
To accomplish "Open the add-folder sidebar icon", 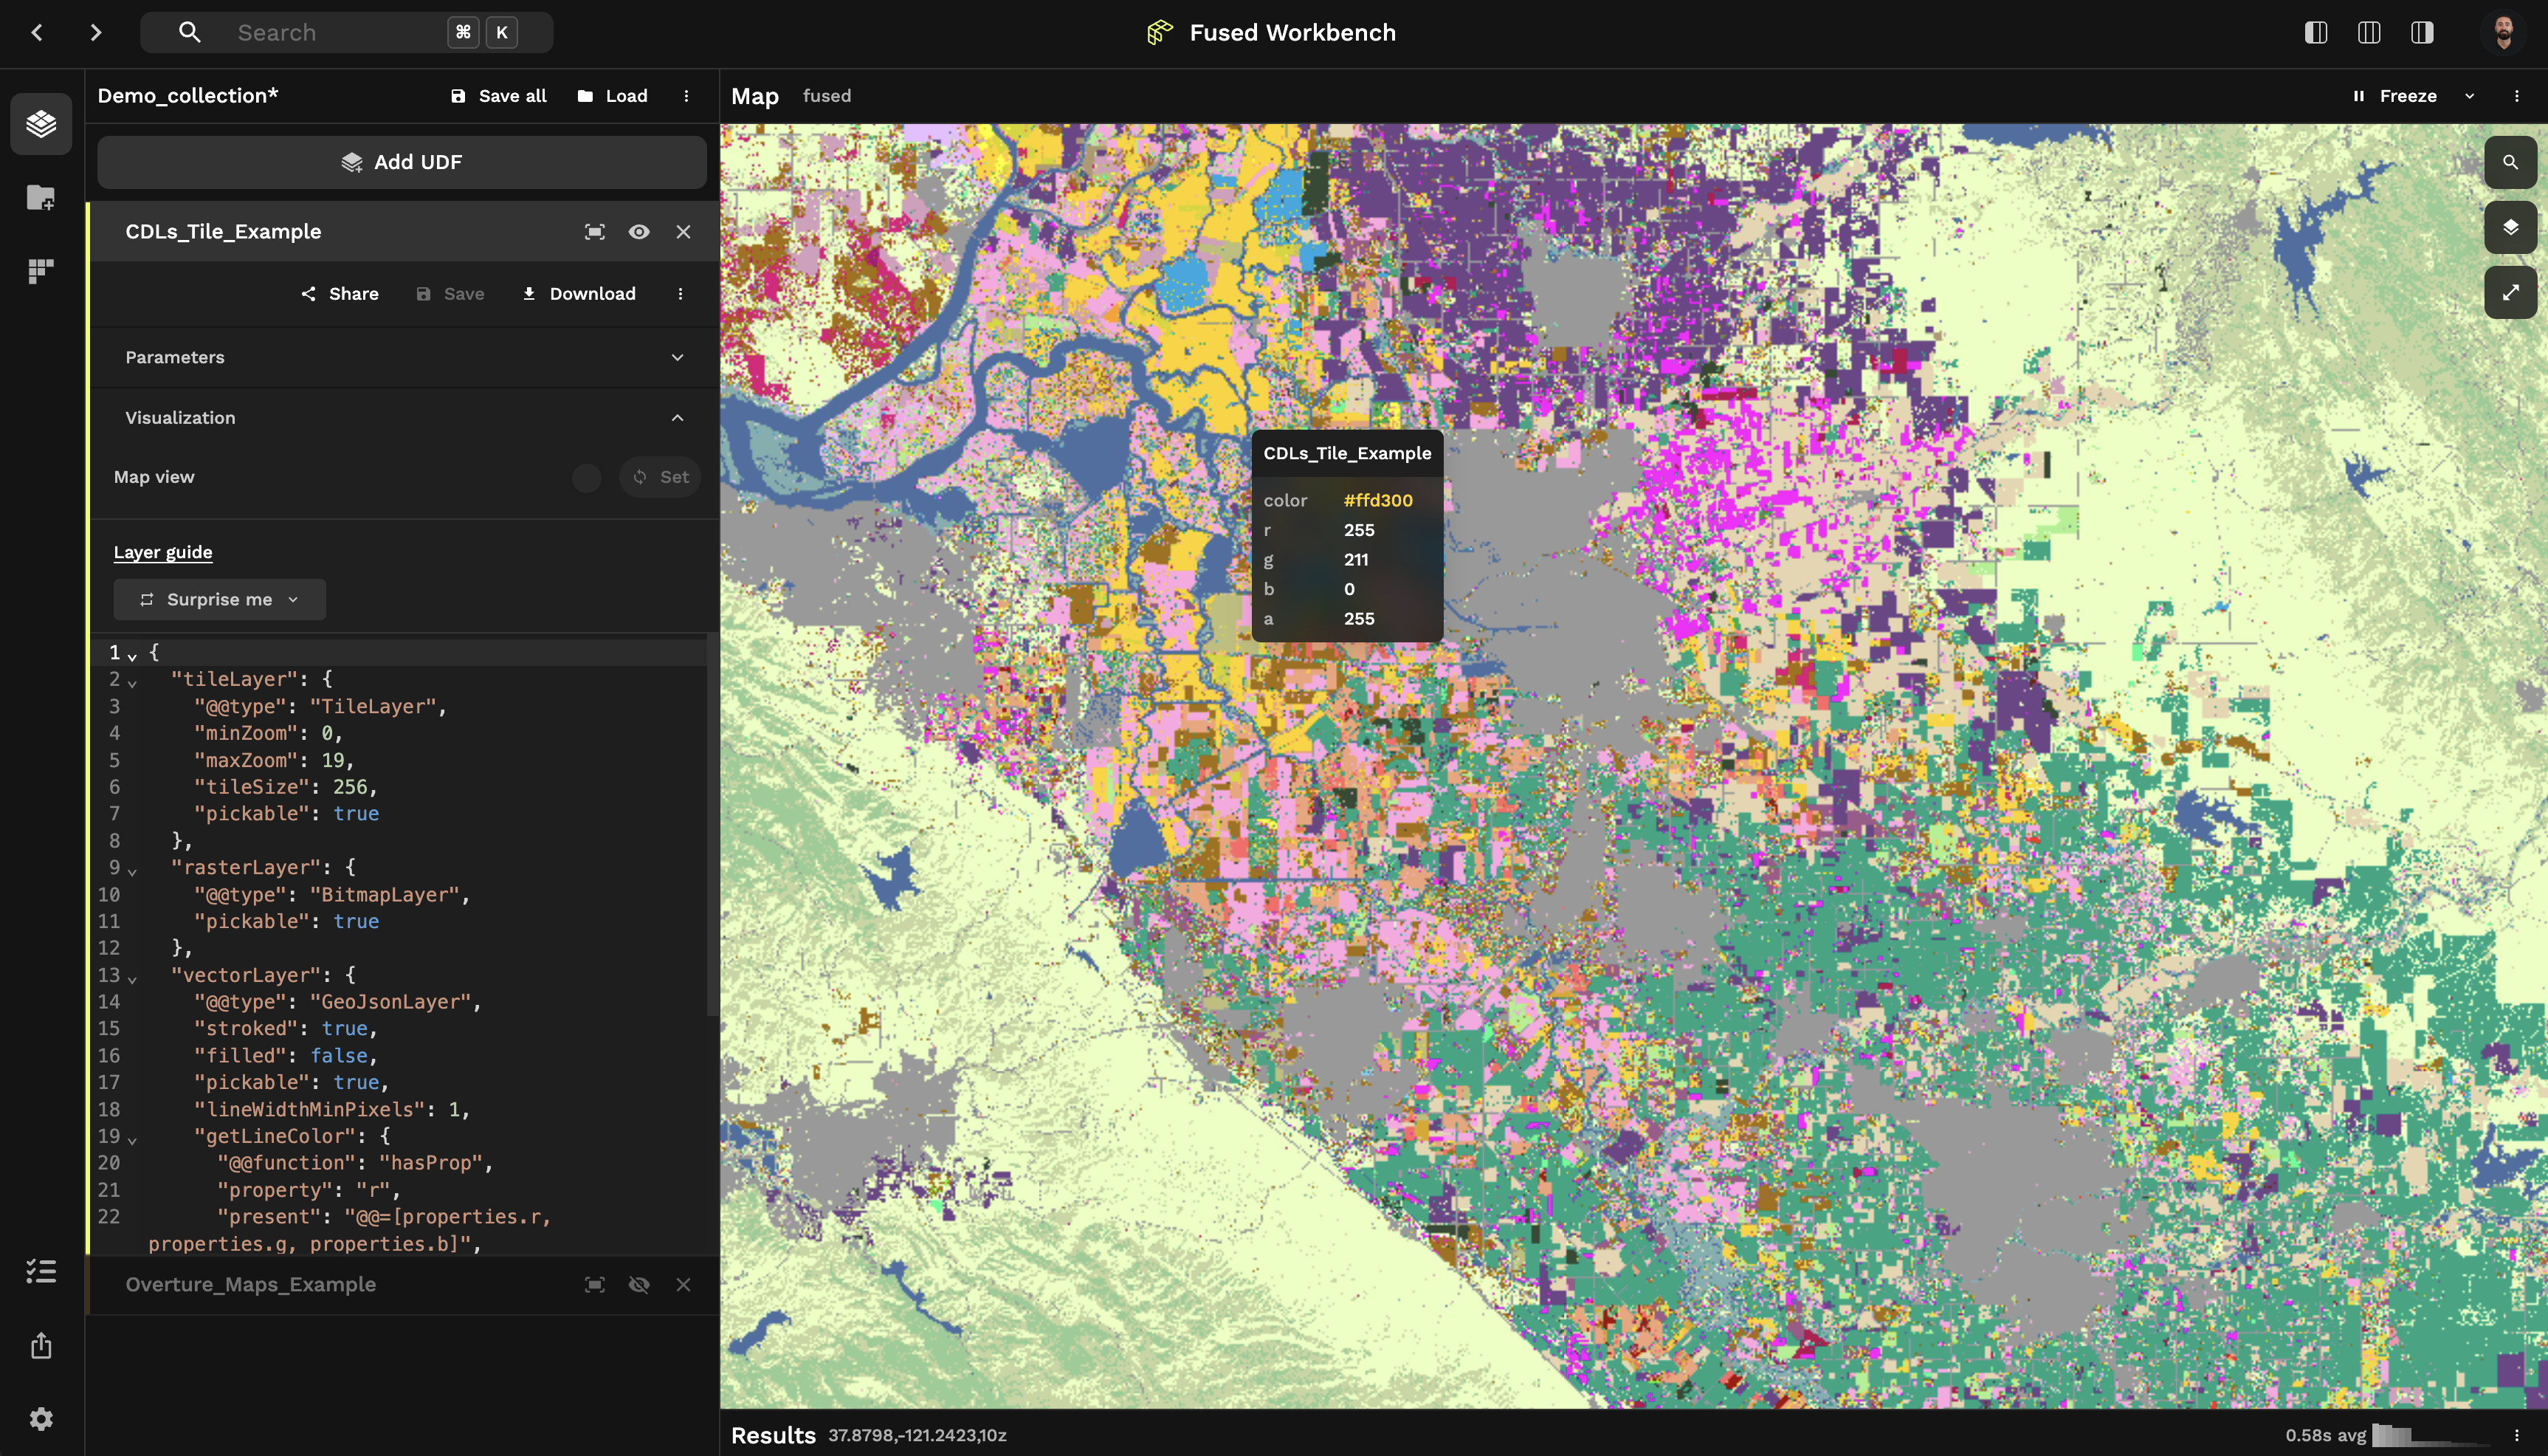I will pyautogui.click(x=41, y=197).
